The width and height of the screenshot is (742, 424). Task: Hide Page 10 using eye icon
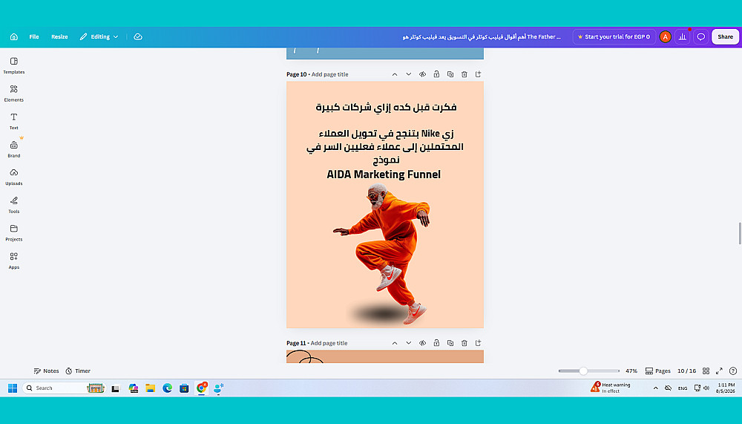point(423,74)
